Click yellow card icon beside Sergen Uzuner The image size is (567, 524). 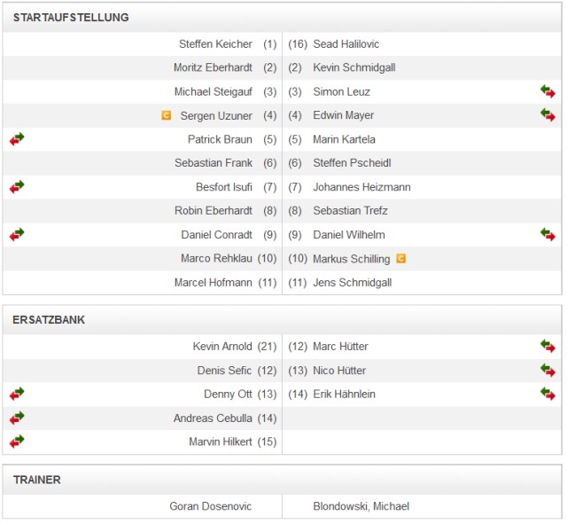[166, 115]
